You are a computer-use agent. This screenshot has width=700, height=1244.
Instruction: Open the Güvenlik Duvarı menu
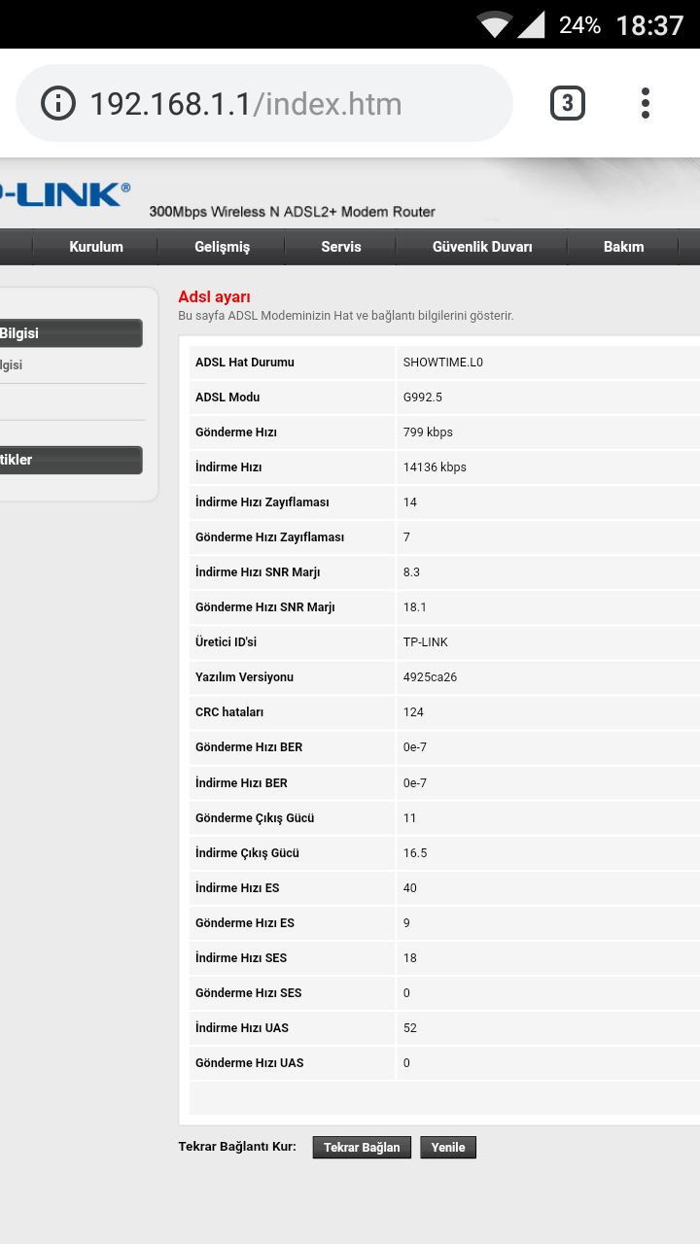point(482,247)
